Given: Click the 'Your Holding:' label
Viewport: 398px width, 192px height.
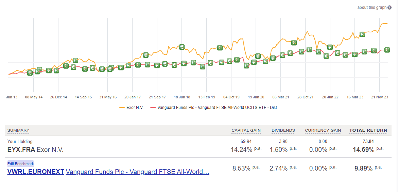Looking at the screenshot, I should coord(20,141).
